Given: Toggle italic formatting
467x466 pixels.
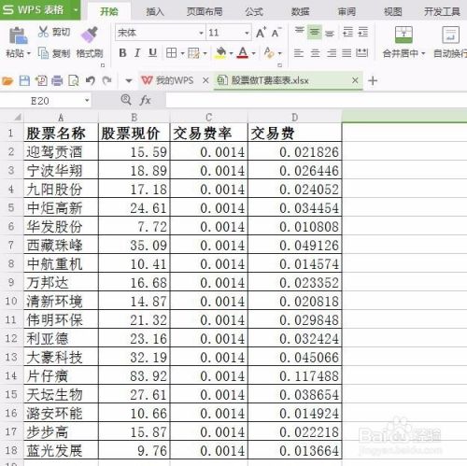Looking at the screenshot, I should point(137,53).
